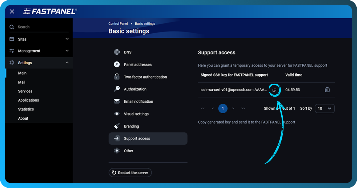Open the Other settings gear icon
This screenshot has height=188, width=357.
pos(116,151)
